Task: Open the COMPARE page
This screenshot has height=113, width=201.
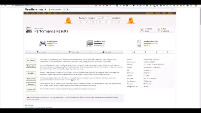Action: (149, 13)
